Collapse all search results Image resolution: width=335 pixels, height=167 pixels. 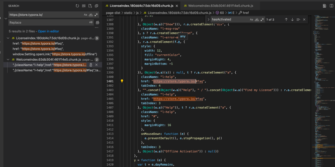pos(96,6)
